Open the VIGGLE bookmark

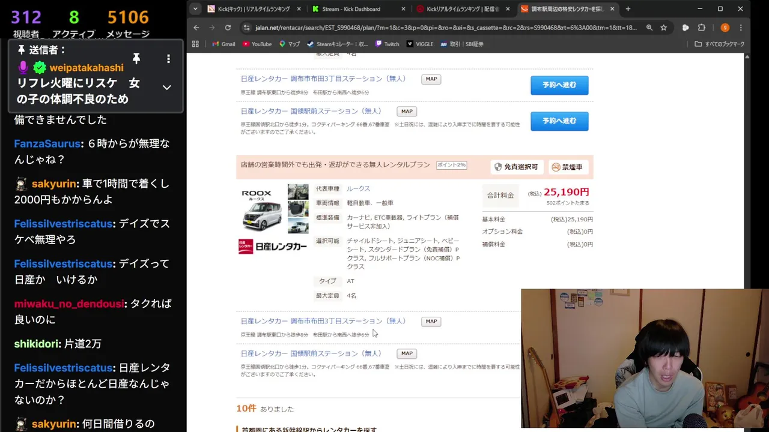(x=419, y=44)
